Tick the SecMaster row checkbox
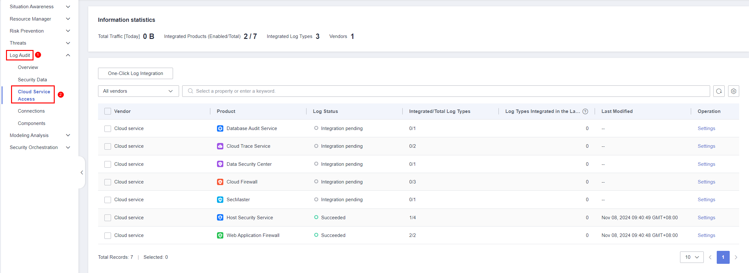Screen dimensions: 749x273 click(108, 200)
